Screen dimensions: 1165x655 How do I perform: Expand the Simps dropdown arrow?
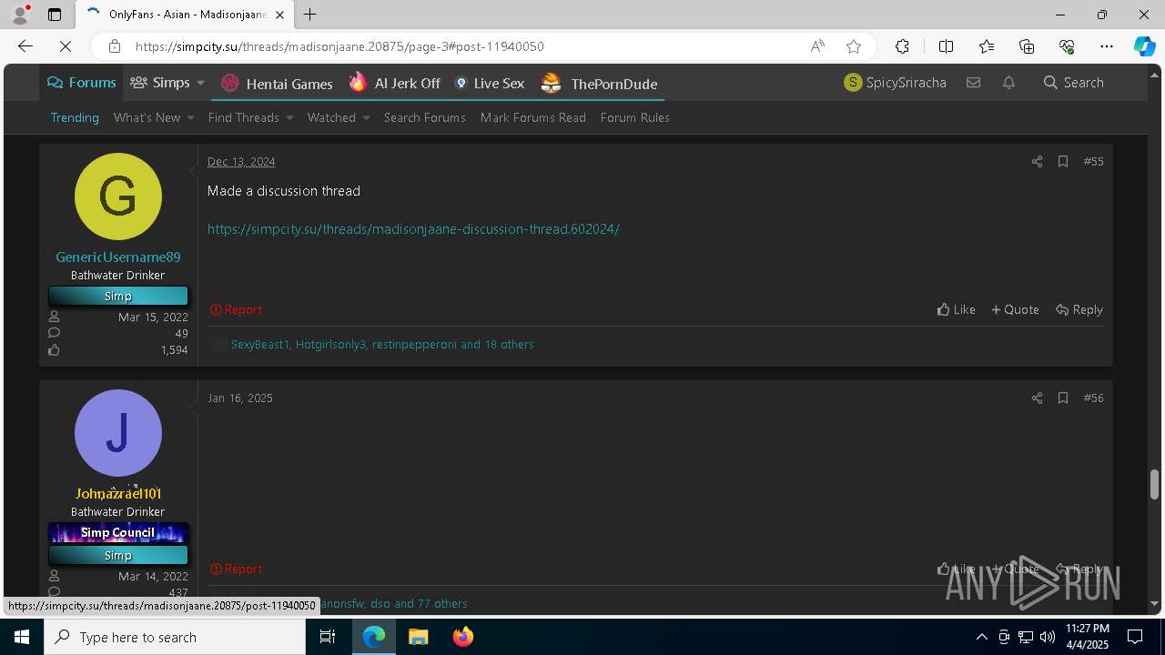[x=200, y=83]
